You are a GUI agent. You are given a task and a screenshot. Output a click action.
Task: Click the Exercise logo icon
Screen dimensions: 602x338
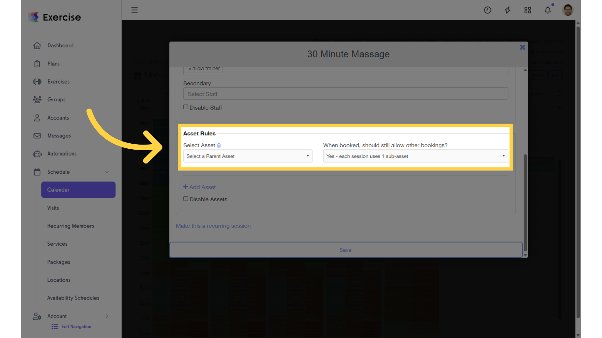point(34,17)
